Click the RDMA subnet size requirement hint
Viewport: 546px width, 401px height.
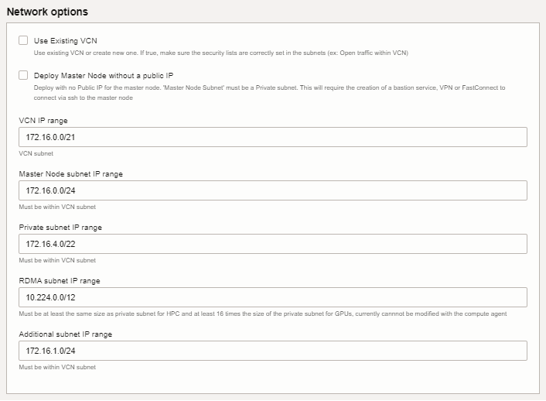click(262, 314)
